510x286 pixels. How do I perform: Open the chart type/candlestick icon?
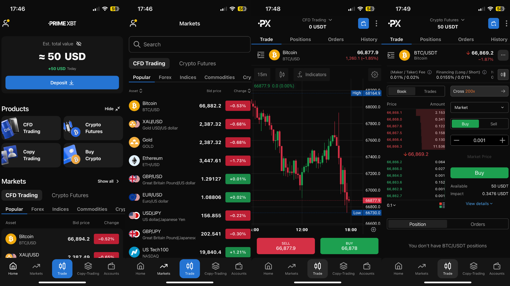coord(282,74)
